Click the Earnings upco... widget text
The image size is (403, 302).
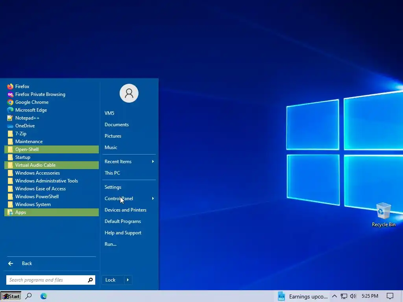[308, 296]
